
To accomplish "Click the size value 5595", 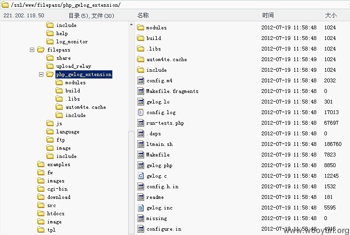I will (330, 208).
